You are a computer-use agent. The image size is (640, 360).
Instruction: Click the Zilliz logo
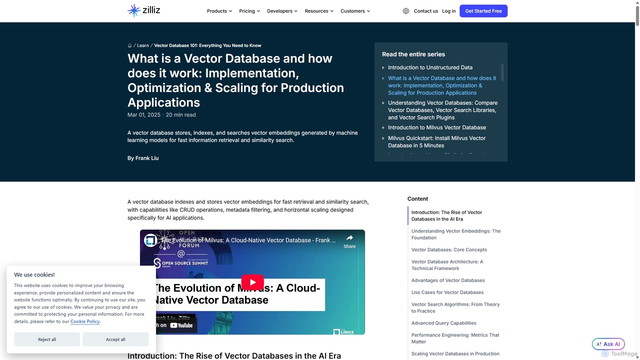[144, 10]
